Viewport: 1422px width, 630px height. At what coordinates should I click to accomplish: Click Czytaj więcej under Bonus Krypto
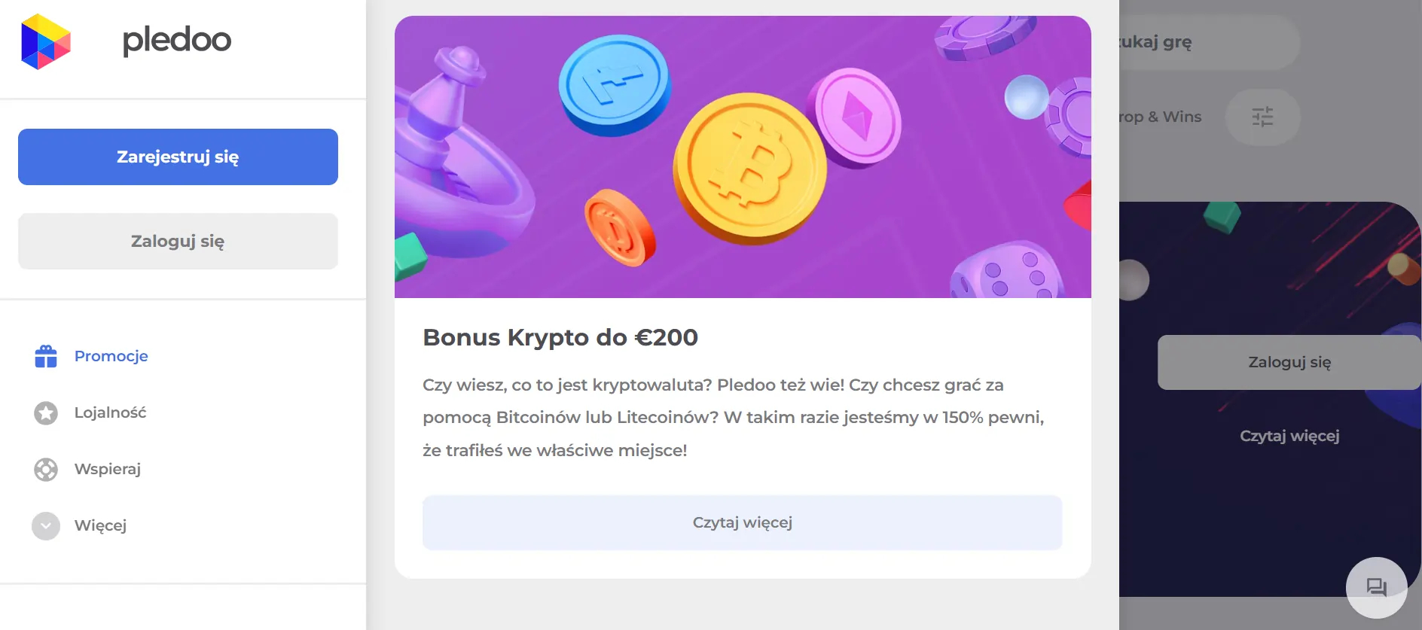tap(742, 522)
